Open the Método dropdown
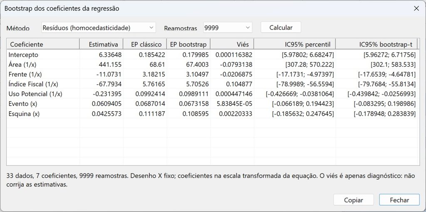The width and height of the screenshot is (426, 212). pos(99,28)
